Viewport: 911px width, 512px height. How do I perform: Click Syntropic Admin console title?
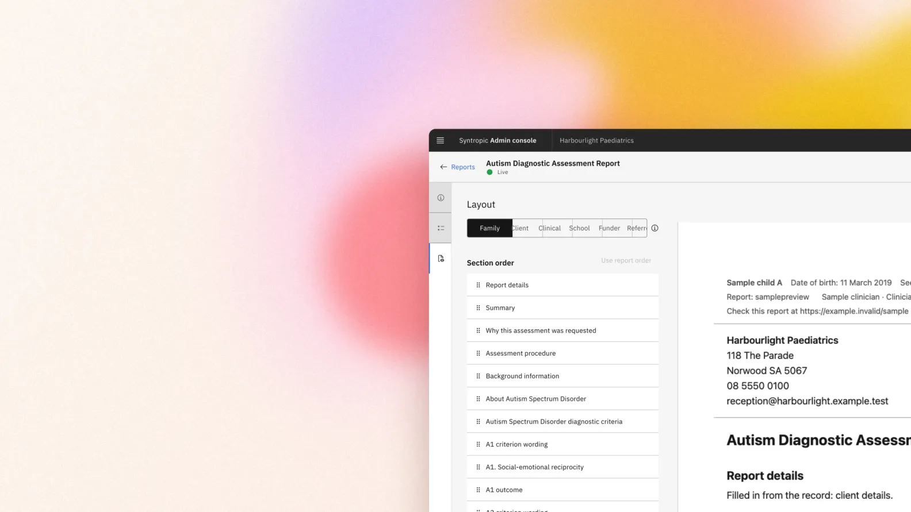click(x=497, y=140)
